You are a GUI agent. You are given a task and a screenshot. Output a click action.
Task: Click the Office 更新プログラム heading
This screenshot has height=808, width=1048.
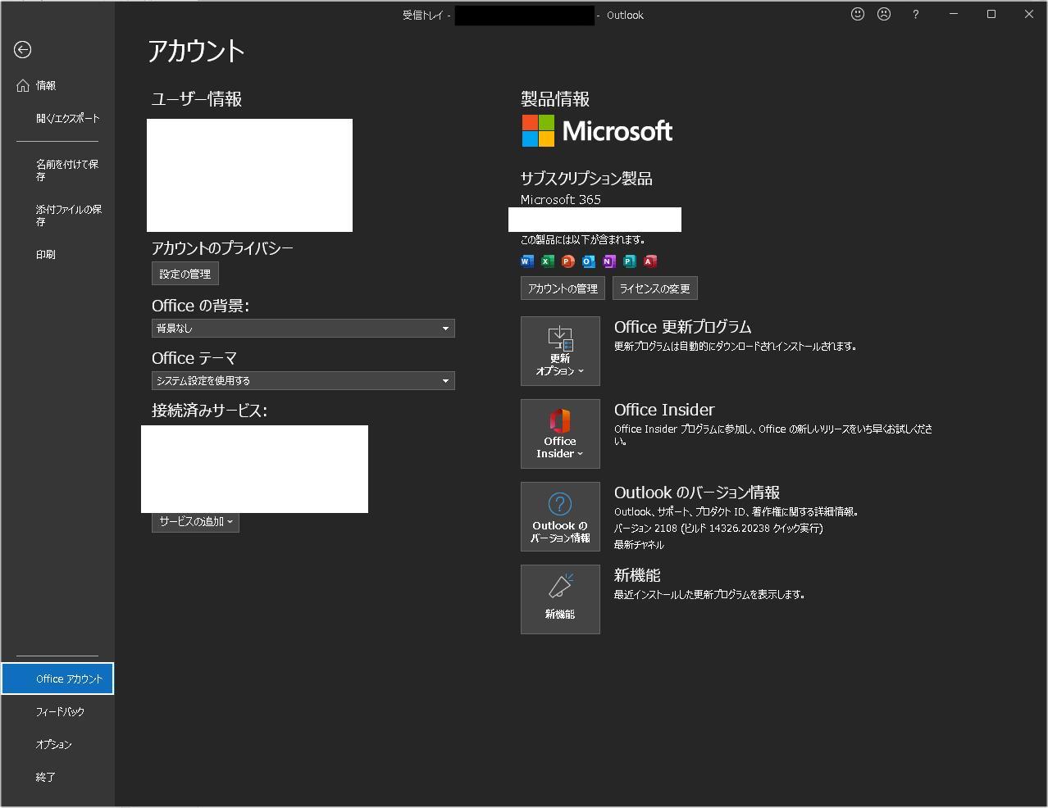tap(683, 327)
